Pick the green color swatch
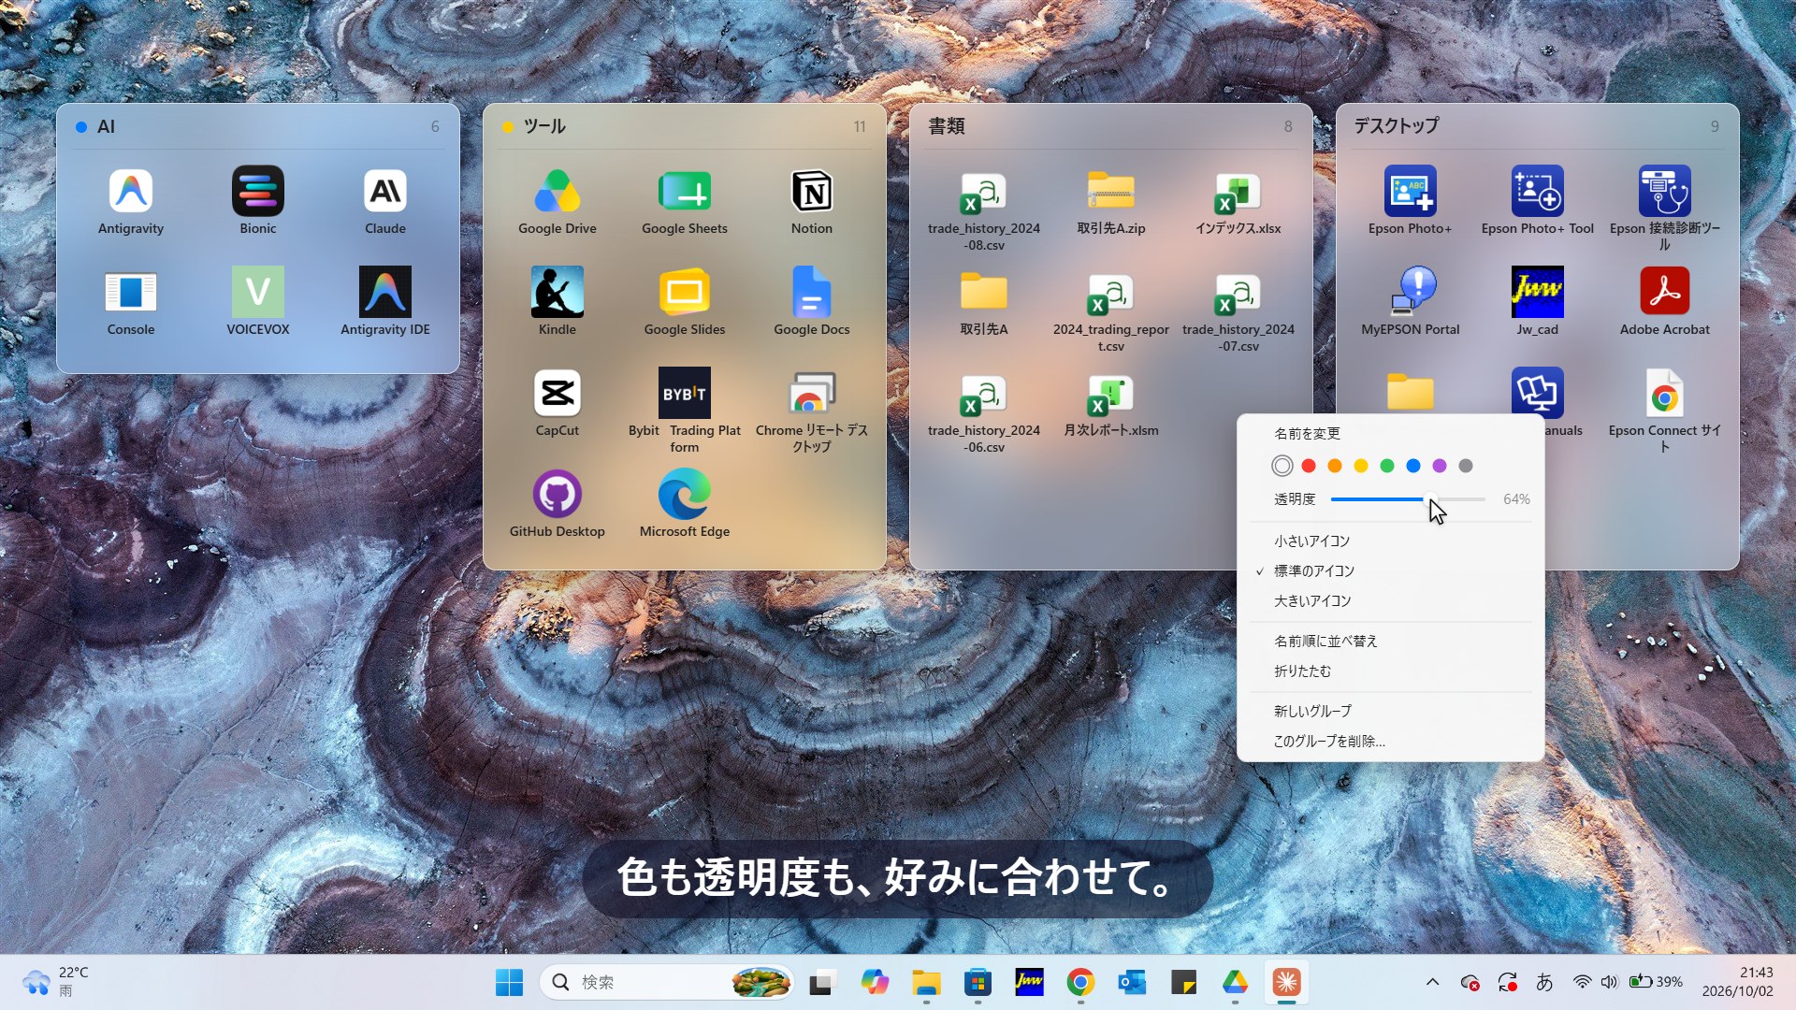The width and height of the screenshot is (1796, 1010). tap(1387, 466)
